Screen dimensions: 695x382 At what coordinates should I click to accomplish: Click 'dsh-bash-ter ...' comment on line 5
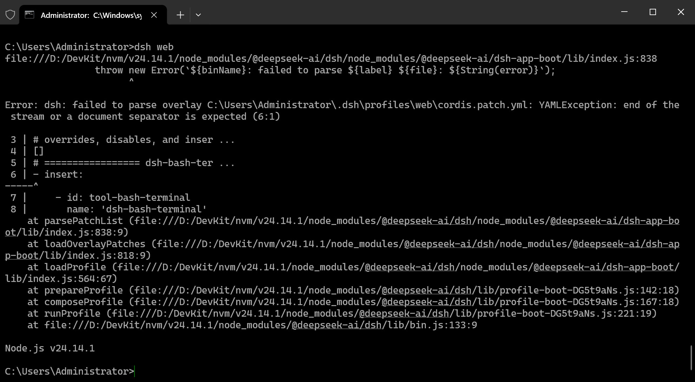(190, 163)
